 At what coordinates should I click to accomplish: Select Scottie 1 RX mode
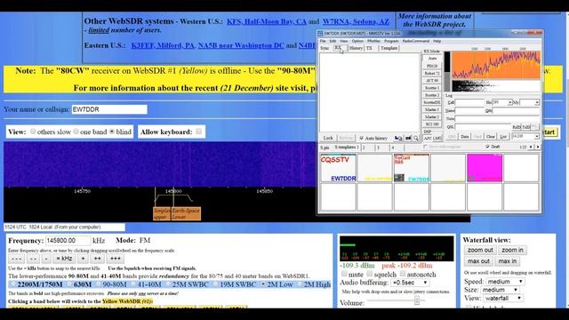click(432, 88)
